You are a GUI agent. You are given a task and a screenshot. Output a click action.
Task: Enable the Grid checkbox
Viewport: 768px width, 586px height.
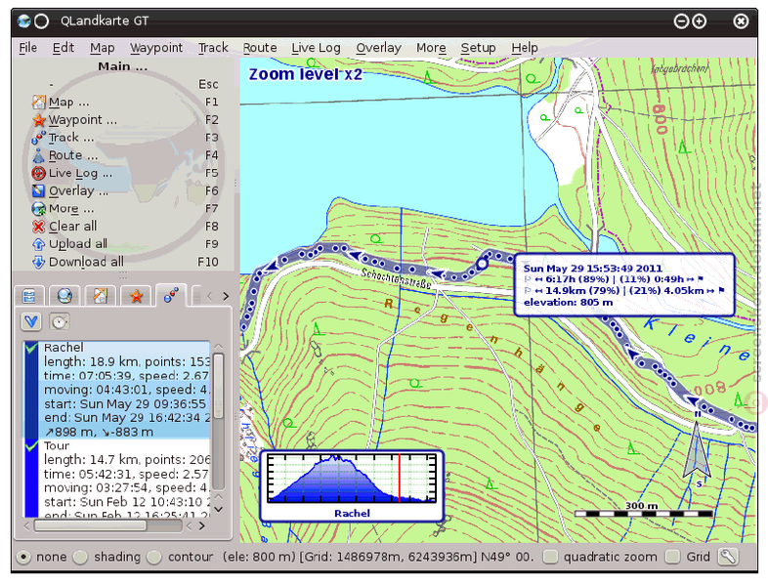point(672,557)
